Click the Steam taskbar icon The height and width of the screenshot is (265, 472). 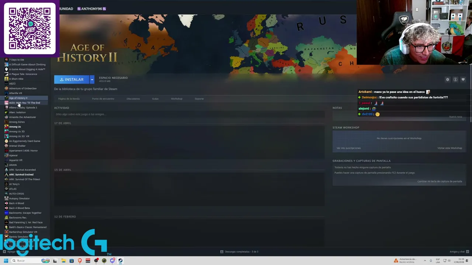[x=120, y=261]
